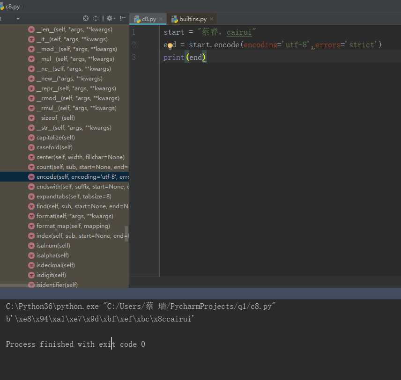Click the 'cairui' string text on line 1

[x=239, y=32]
